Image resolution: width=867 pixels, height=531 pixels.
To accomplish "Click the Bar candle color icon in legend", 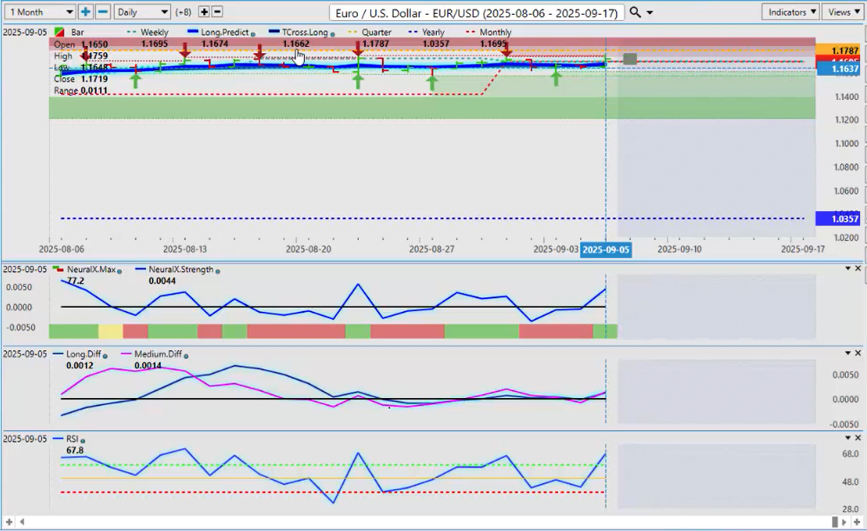I will (x=59, y=32).
